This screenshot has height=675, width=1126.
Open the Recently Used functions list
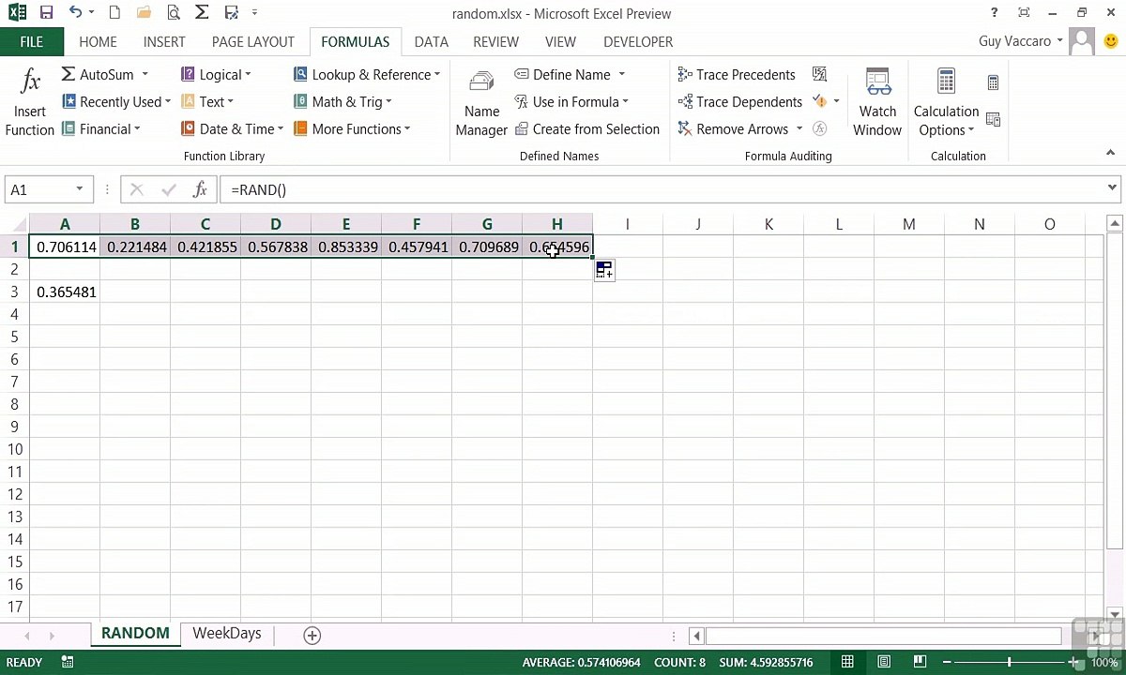point(116,101)
